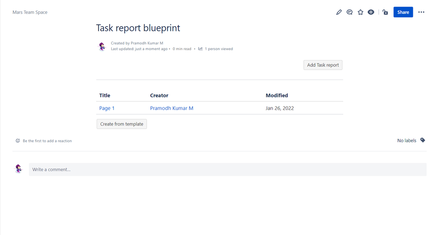Click the Title column header

tap(105, 95)
